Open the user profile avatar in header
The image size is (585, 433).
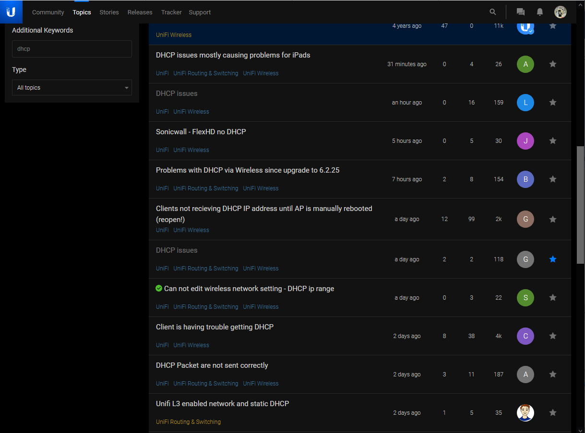(561, 12)
